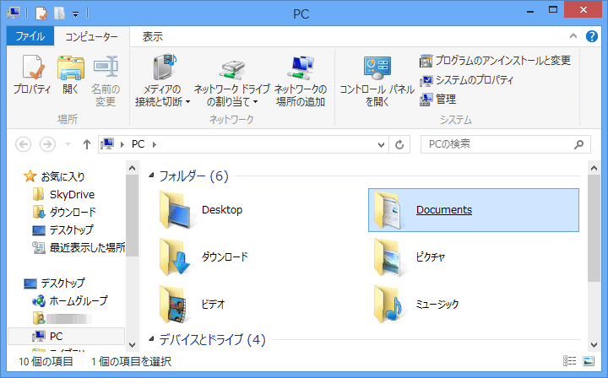The height and width of the screenshot is (378, 608).
Task: Open ホームグループ in the navigation pane
Action: [70, 301]
